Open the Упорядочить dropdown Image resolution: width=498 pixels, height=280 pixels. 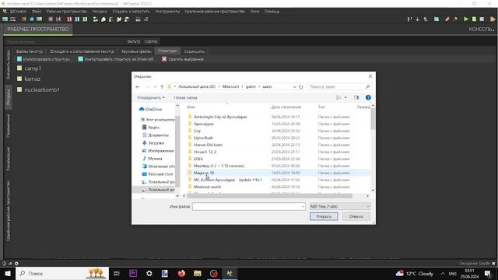pyautogui.click(x=150, y=97)
